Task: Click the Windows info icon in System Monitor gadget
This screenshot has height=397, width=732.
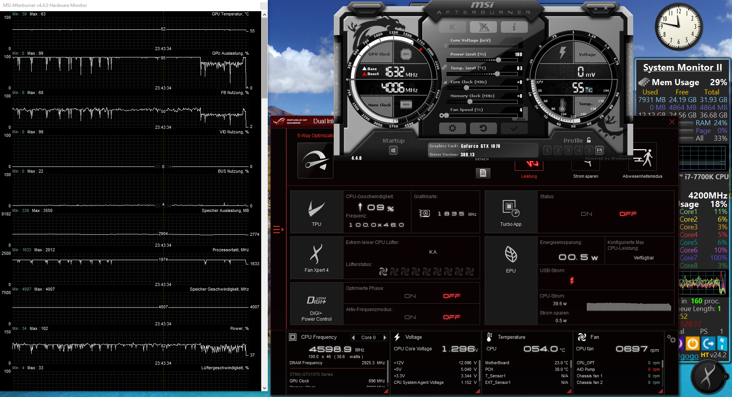Action: (x=722, y=343)
